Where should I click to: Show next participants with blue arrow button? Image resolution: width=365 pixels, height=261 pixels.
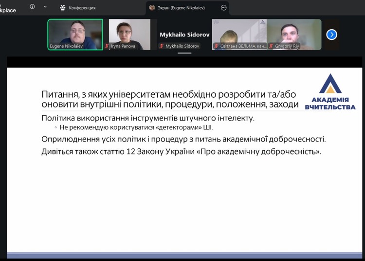point(331,35)
